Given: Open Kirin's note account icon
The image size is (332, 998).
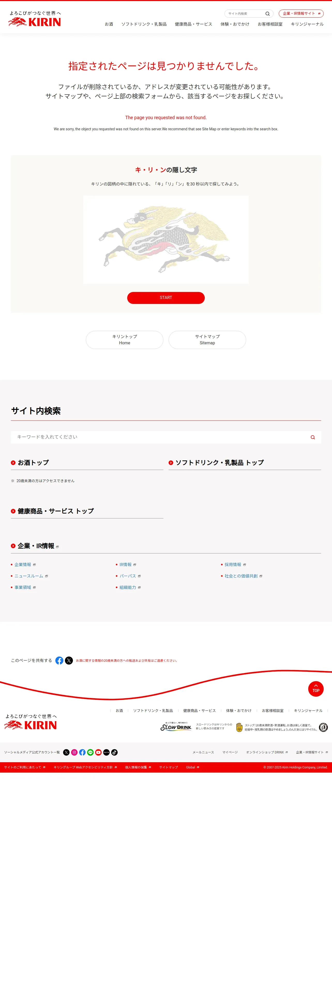Looking at the screenshot, I should point(106,752).
